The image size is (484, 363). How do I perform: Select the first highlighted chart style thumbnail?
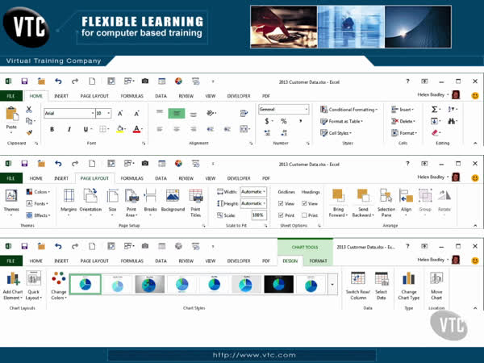pos(86,284)
